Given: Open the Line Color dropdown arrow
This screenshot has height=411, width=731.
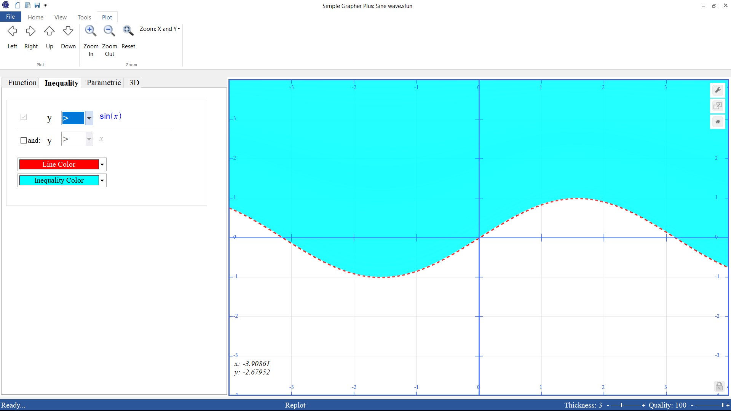Looking at the screenshot, I should [102, 164].
